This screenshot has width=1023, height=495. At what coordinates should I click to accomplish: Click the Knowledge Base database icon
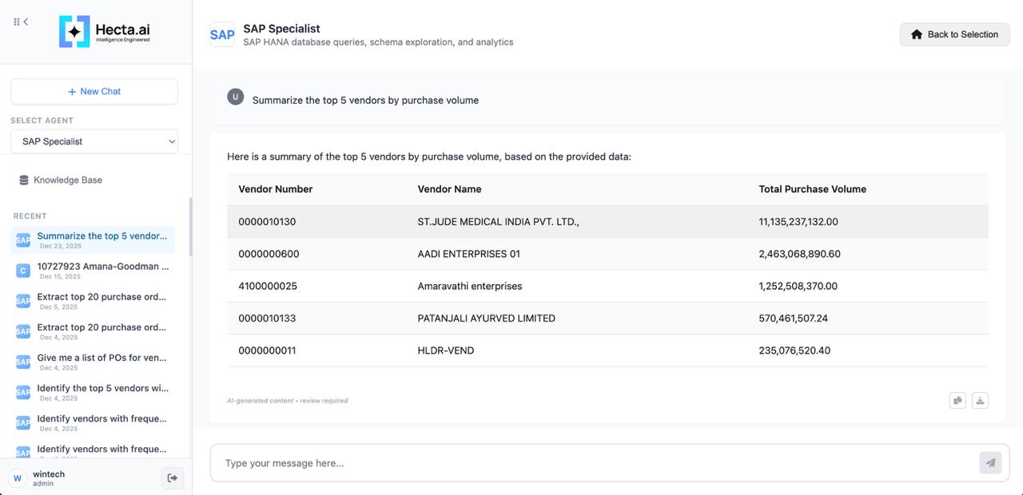tap(24, 180)
